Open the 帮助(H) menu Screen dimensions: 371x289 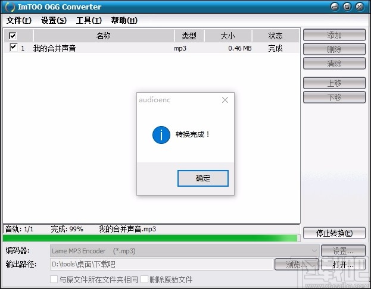pyautogui.click(x=124, y=21)
